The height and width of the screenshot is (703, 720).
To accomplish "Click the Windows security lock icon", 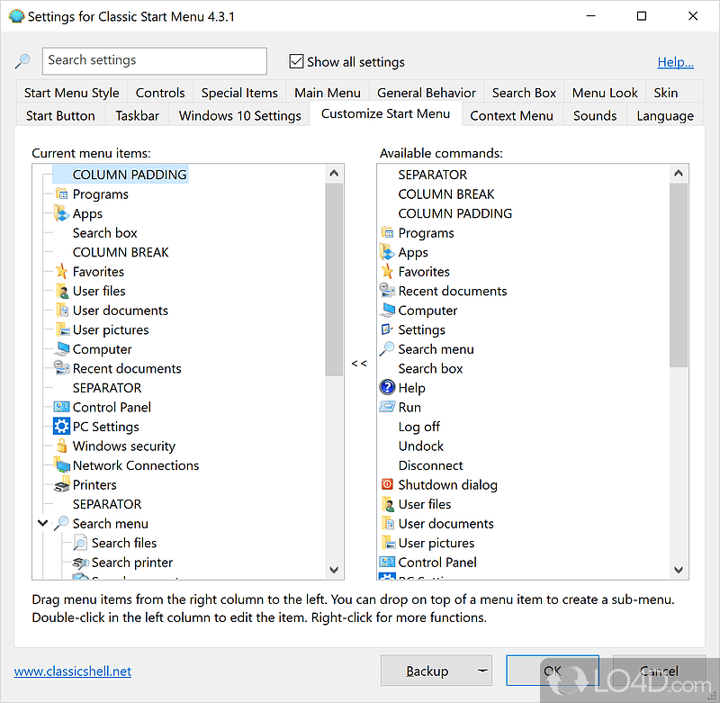I will (x=61, y=446).
